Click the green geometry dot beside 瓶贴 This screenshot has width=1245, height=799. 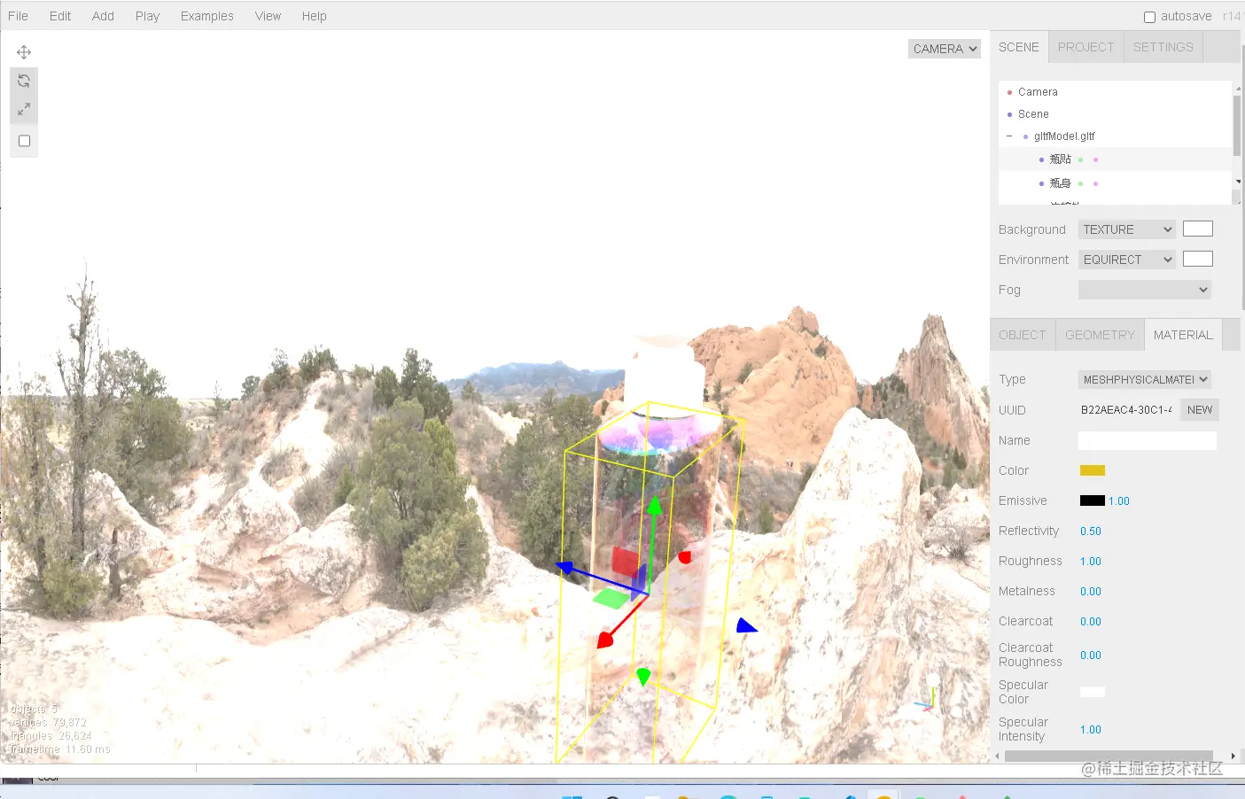tap(1080, 159)
